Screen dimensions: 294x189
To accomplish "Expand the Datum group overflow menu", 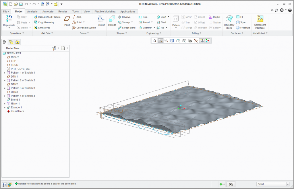I will (x=84, y=33).
